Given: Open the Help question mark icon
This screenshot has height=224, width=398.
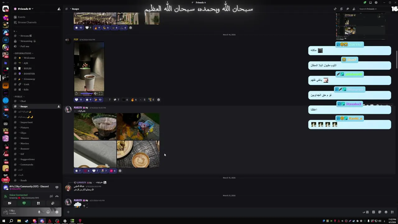Looking at the screenshot, I should point(376,2).
